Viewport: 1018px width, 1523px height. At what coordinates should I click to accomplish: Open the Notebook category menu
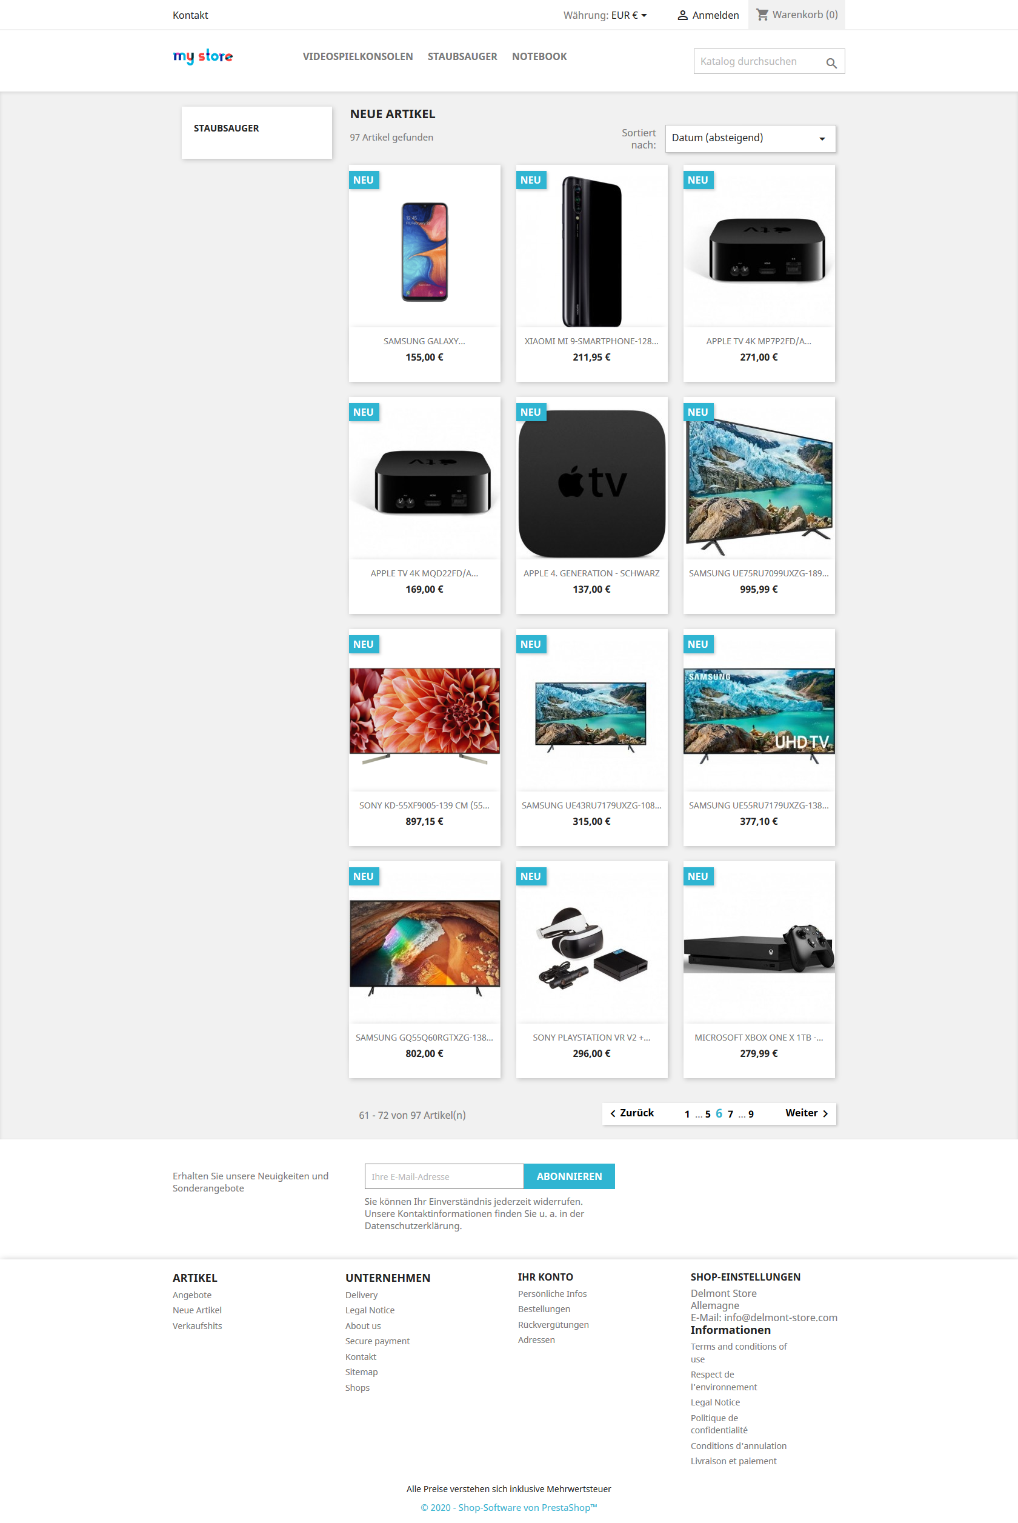point(539,56)
